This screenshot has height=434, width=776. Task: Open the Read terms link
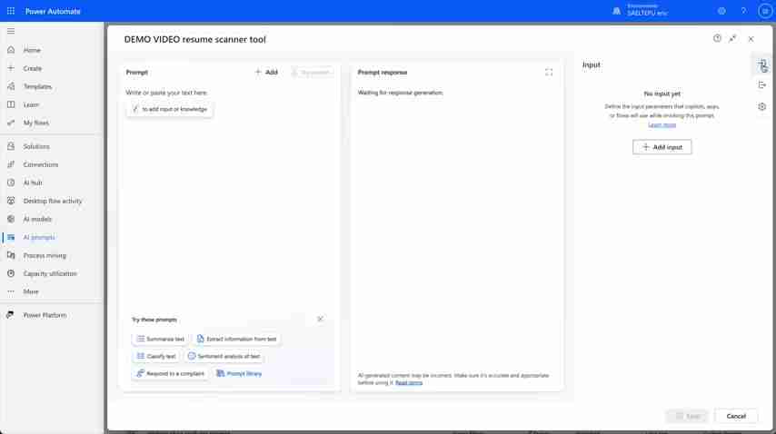[409, 382]
